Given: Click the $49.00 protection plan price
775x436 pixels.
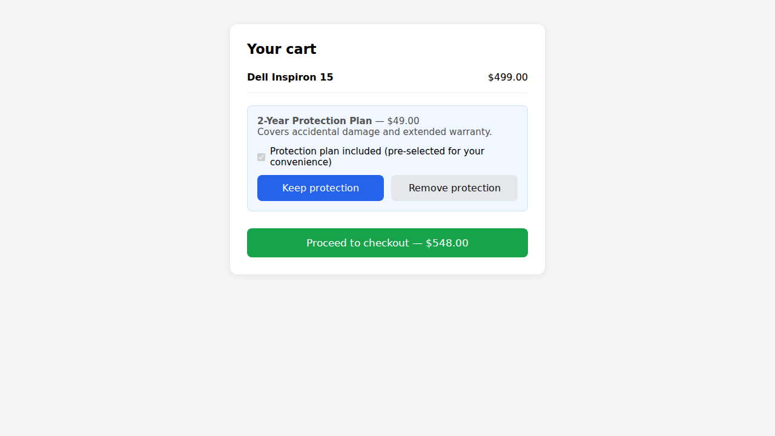Looking at the screenshot, I should 403,121.
